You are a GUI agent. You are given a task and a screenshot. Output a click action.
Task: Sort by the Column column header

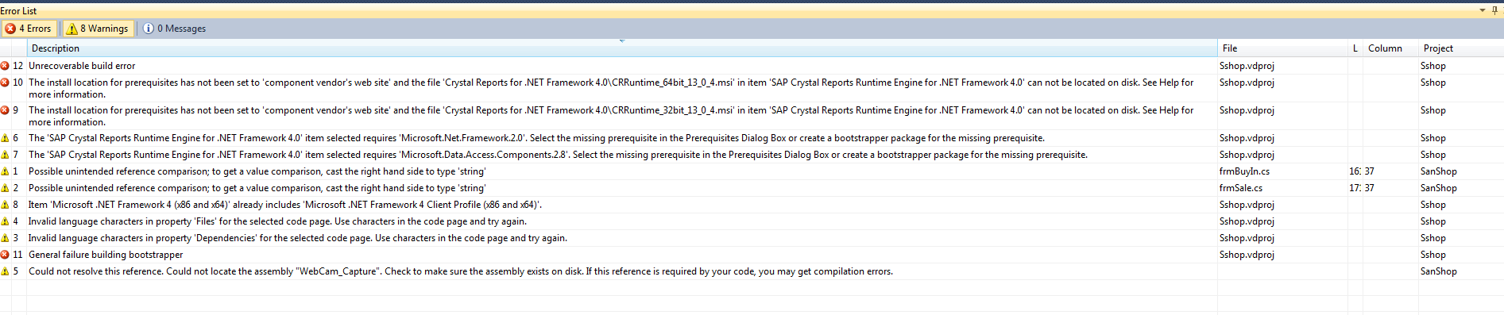point(1390,48)
